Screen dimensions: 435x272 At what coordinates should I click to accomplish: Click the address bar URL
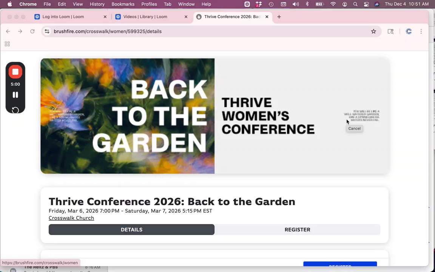tap(108, 31)
